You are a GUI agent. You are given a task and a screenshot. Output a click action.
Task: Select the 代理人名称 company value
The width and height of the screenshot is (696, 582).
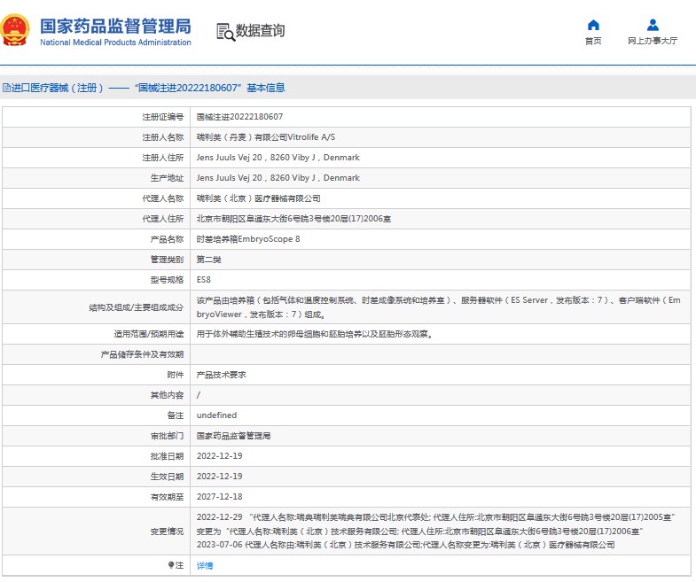point(258,198)
